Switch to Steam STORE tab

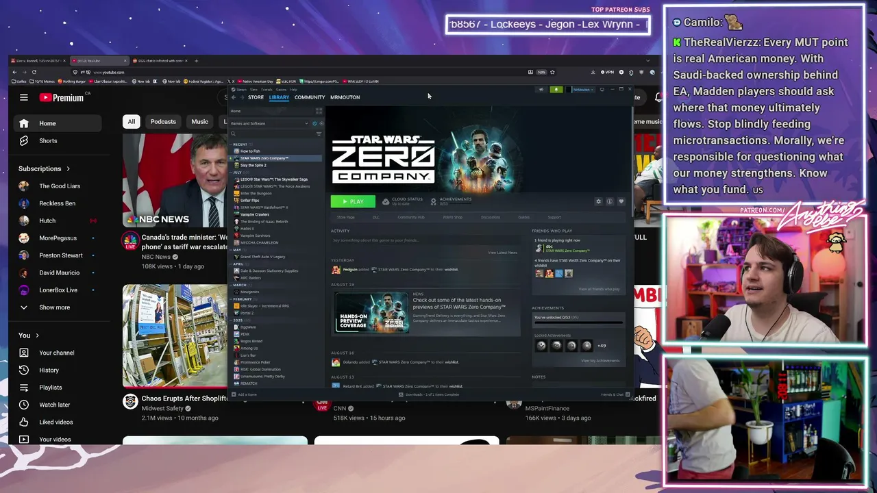click(256, 97)
